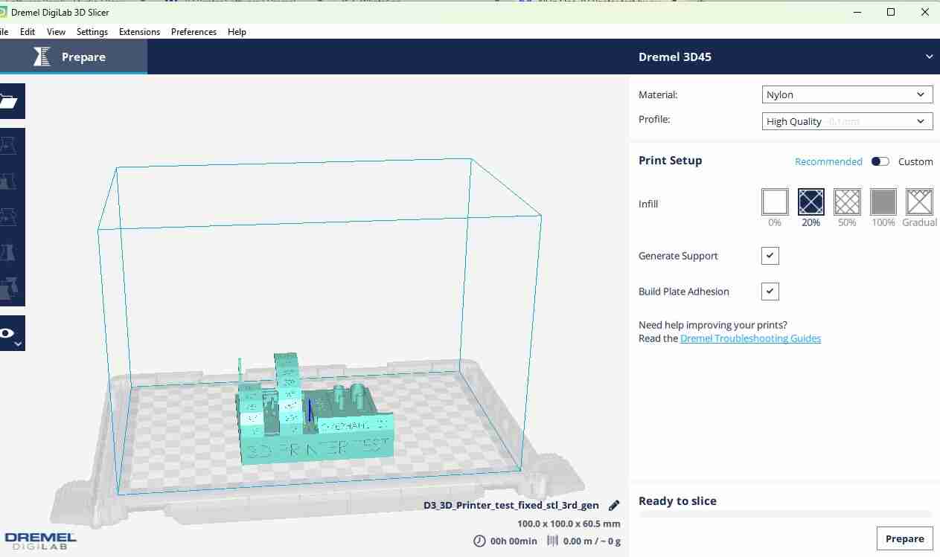Click the model dimensions 100.0 x 100.0 x 60.5 mm

pyautogui.click(x=569, y=524)
